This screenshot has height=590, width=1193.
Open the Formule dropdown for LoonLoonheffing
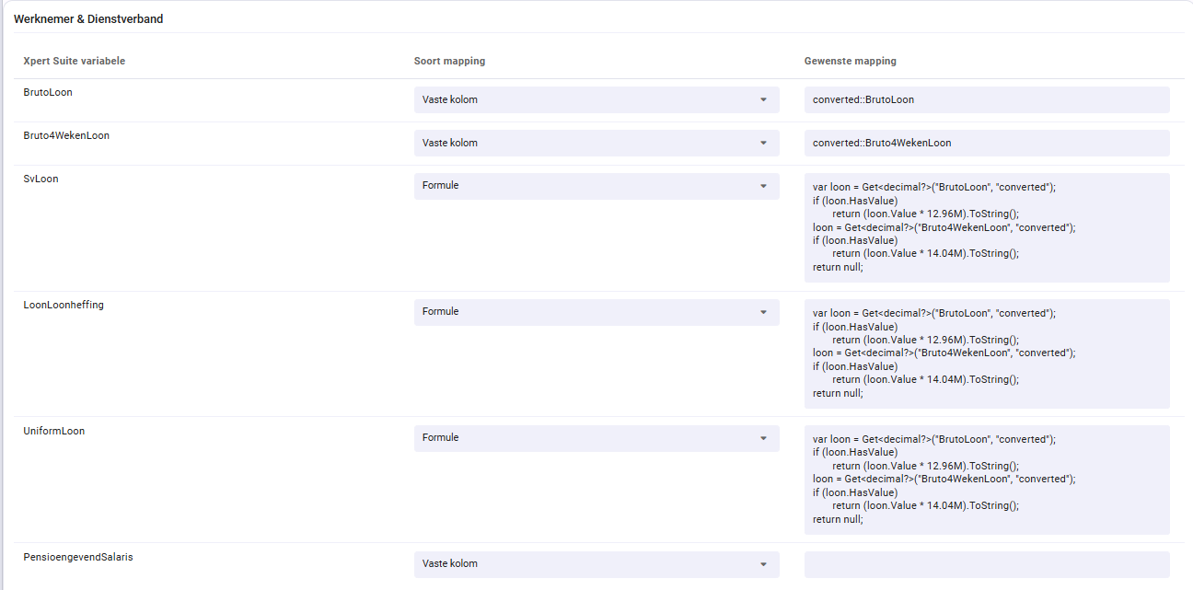pos(596,312)
